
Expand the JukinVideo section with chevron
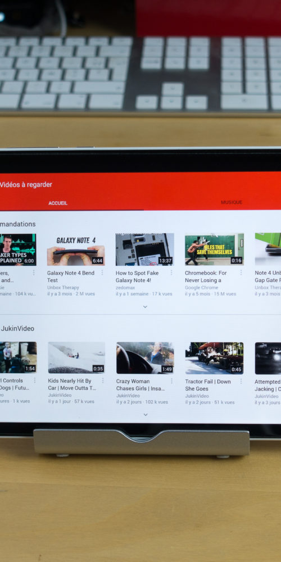[x=145, y=415]
